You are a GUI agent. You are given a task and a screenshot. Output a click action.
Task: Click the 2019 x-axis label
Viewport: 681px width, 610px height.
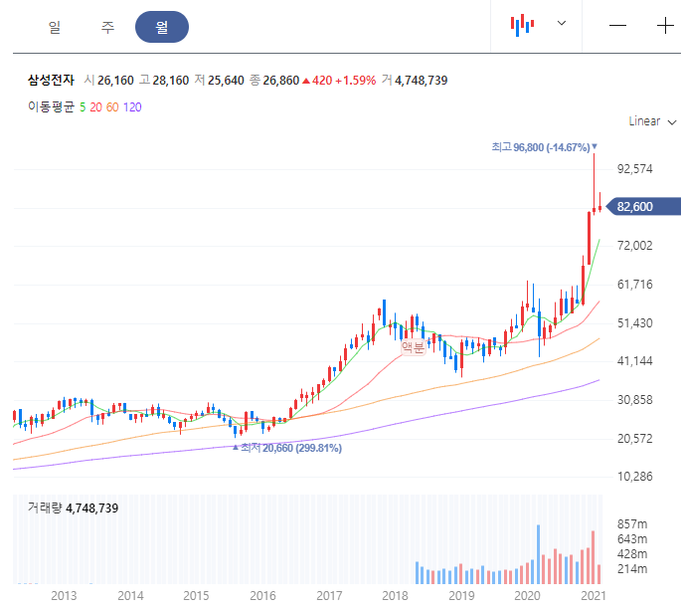pyautogui.click(x=461, y=596)
